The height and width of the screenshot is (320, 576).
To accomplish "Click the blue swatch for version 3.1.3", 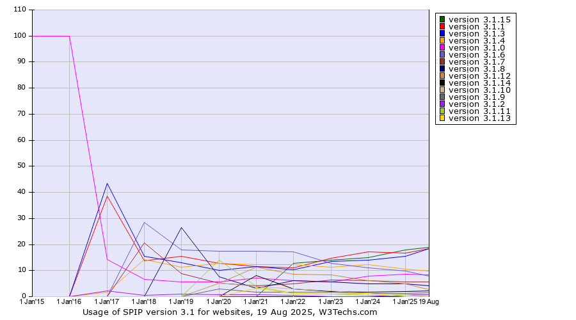I will [x=442, y=33].
